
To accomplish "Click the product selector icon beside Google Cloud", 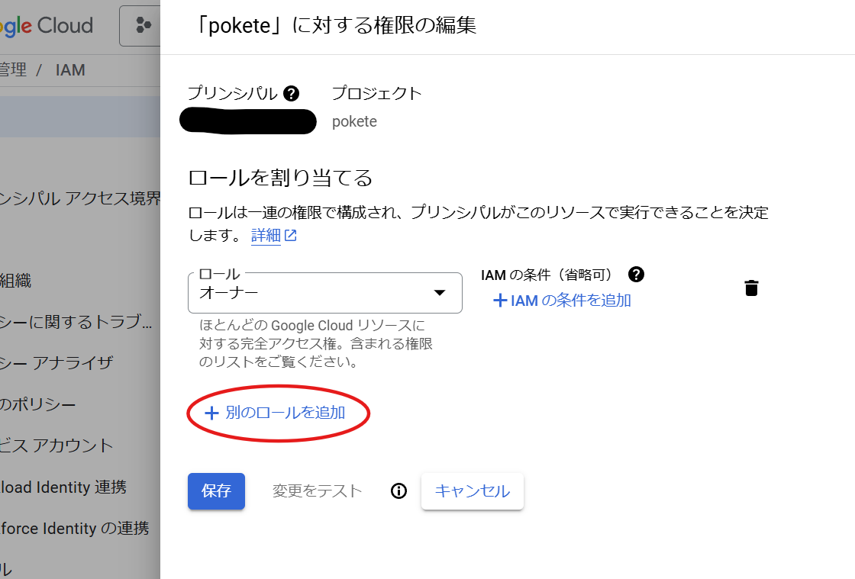I will point(143,25).
